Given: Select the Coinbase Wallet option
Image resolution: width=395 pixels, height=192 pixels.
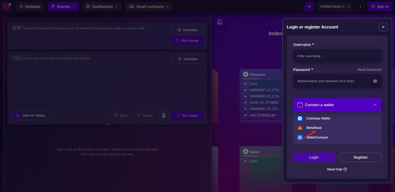Looking at the screenshot, I should click(x=318, y=118).
